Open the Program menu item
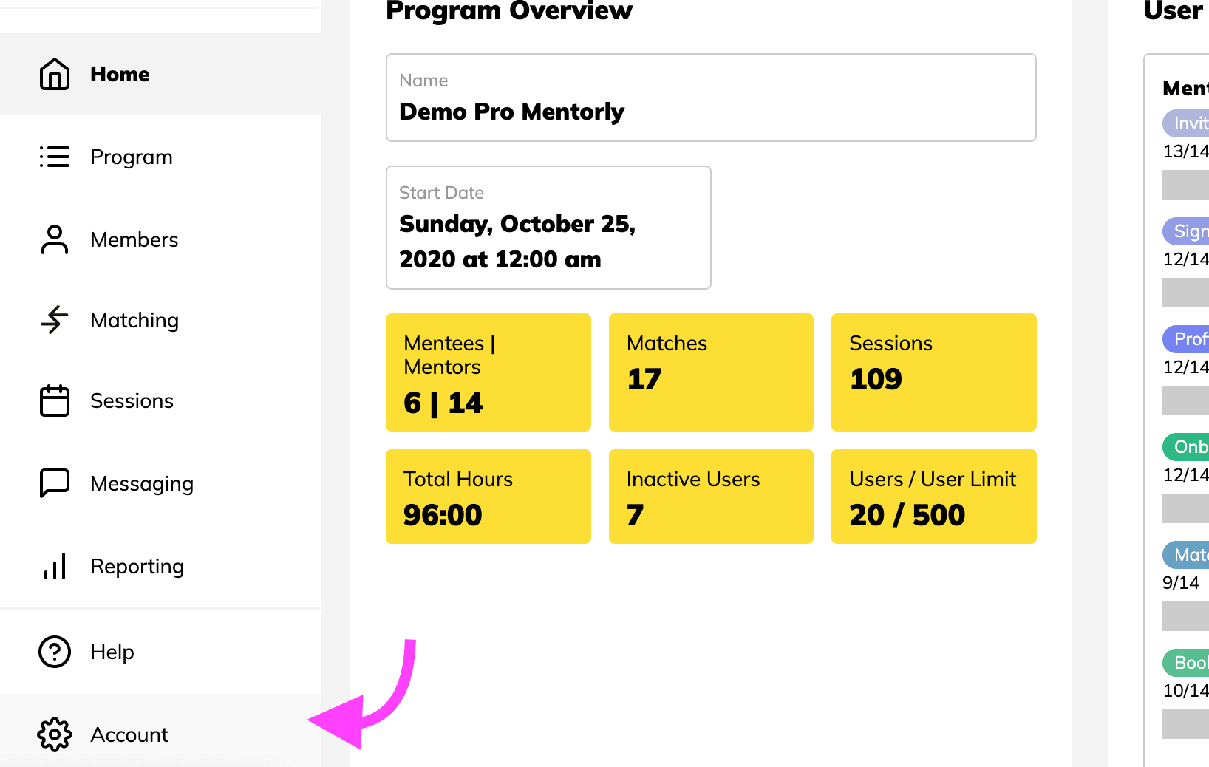Viewport: 1209px width, 767px height. tap(132, 157)
